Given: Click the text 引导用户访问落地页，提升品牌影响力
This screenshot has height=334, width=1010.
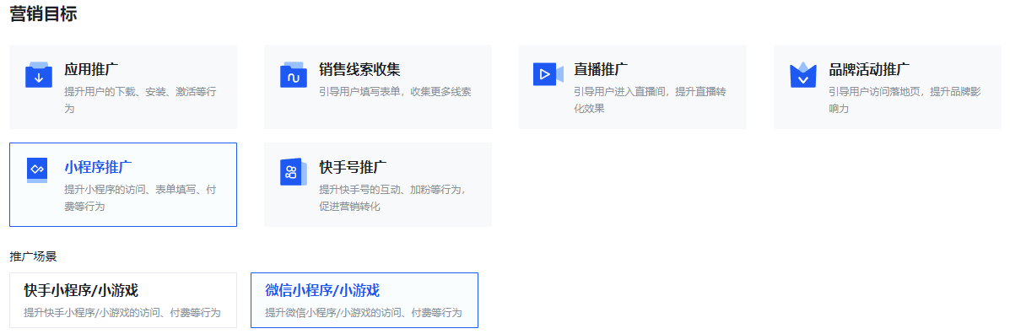Looking at the screenshot, I should tap(905, 100).
